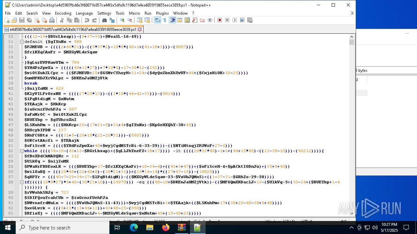Save the current file via toolbar

point(22,20)
